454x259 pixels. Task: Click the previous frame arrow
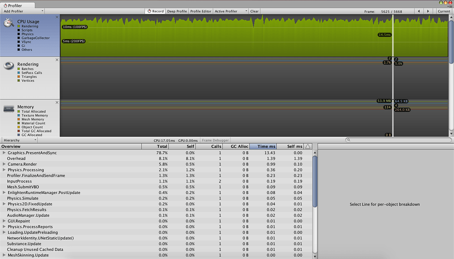pos(419,11)
